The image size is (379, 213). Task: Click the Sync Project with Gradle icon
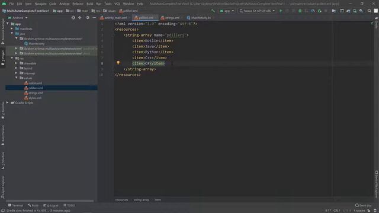tap(348, 11)
